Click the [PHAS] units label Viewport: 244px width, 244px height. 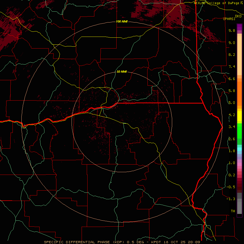tap(229, 19)
